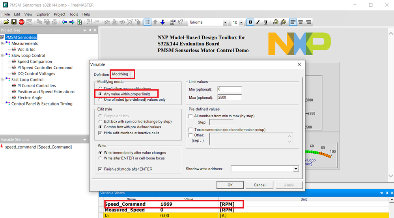Screen dimensions: 394x218
Task: Click the copy toolbar icon
Action: tap(39, 22)
